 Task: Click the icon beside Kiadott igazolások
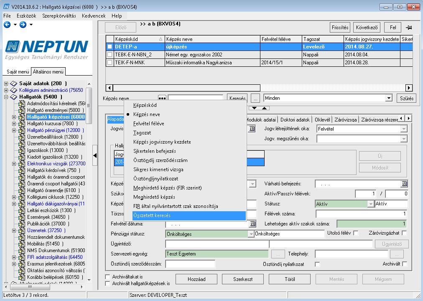[x=22, y=157]
